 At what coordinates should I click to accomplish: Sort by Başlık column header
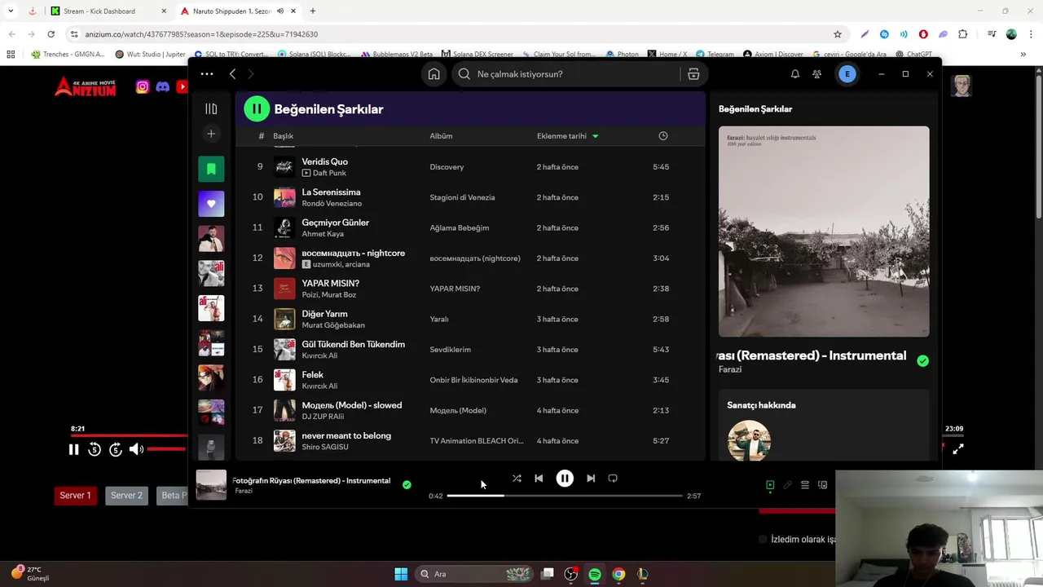coord(283,136)
